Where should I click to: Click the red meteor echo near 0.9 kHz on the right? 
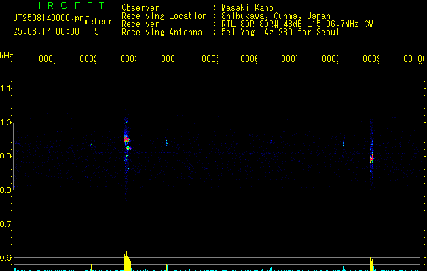click(371, 159)
